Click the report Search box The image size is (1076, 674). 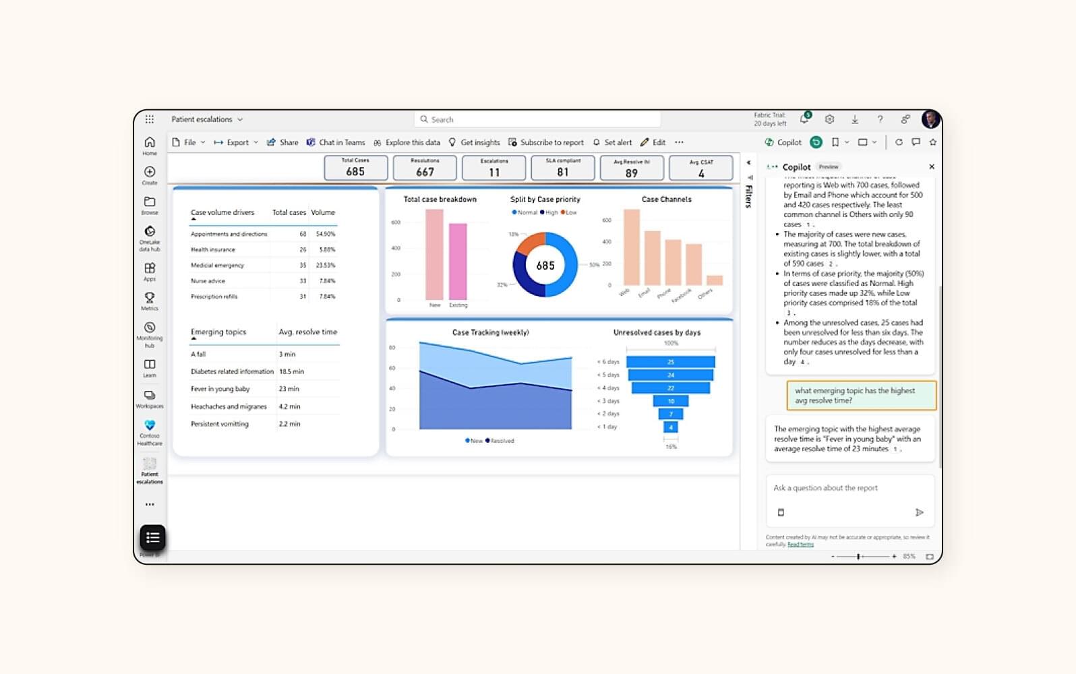[x=537, y=119]
